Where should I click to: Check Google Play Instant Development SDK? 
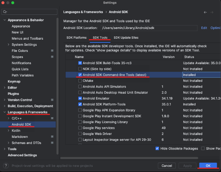coord(80,116)
